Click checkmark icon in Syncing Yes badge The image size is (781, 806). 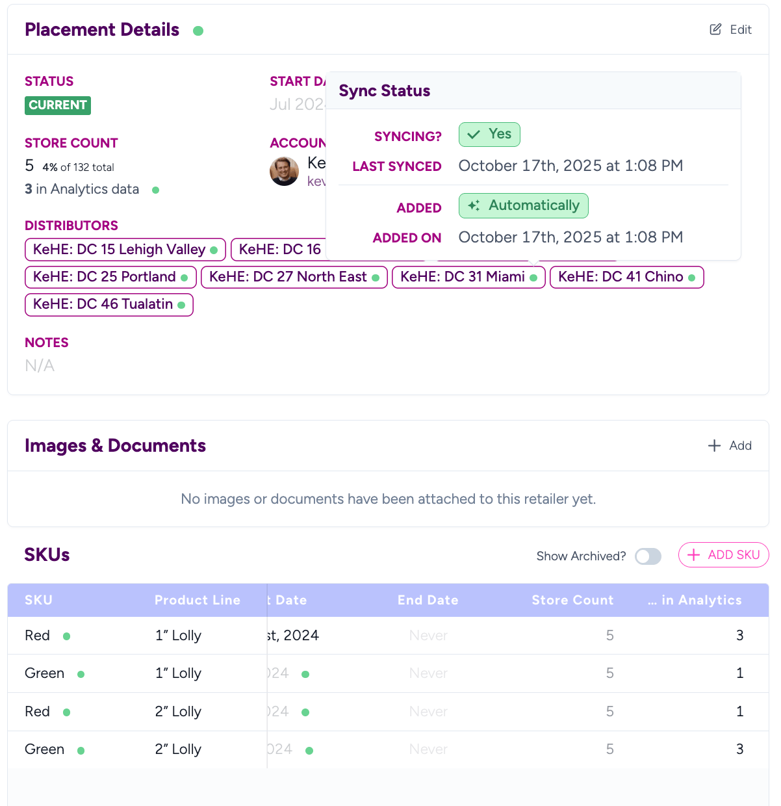[x=474, y=135]
